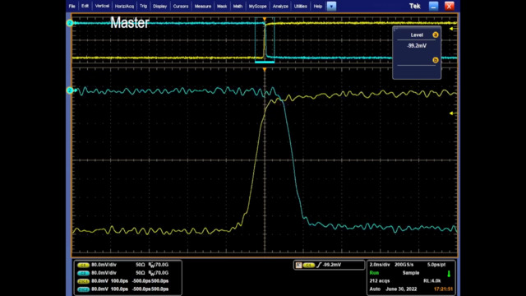Click the cyan zoom box bar in overview
The height and width of the screenshot is (296, 526).
click(265, 62)
